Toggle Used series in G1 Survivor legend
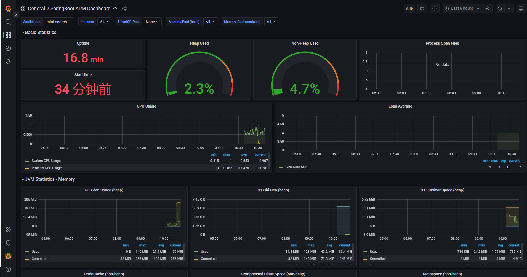Viewport: 527px width, 277px height. pyautogui.click(x=374, y=252)
